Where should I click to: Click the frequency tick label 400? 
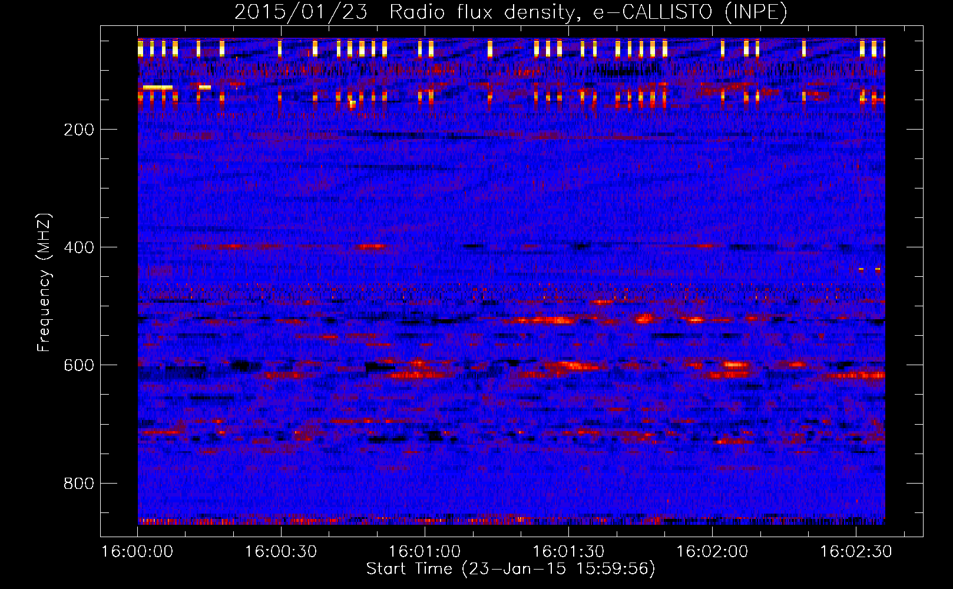click(79, 247)
